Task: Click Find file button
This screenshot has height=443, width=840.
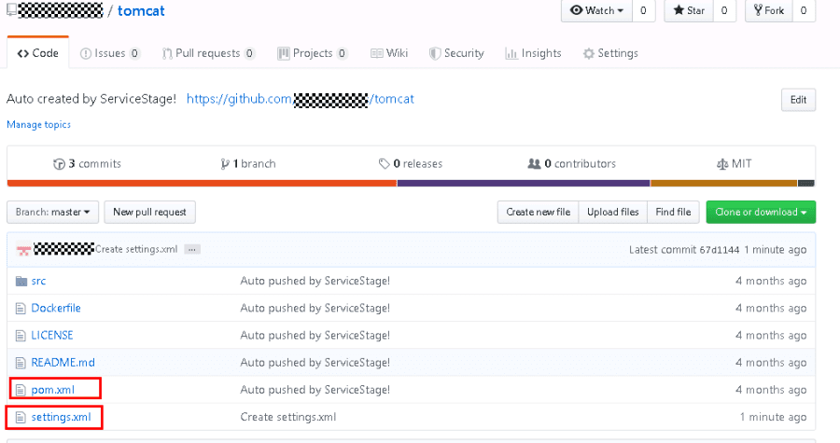Action: coord(673,212)
